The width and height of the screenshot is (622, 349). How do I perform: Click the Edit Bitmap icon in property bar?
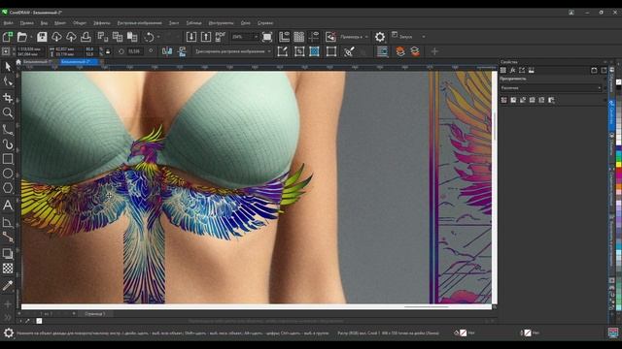(x=283, y=51)
